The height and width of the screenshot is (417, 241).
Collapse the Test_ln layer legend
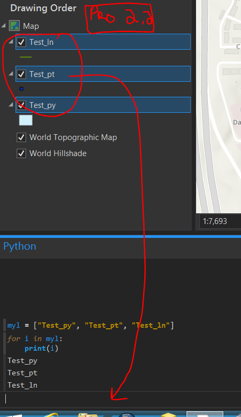(11, 42)
